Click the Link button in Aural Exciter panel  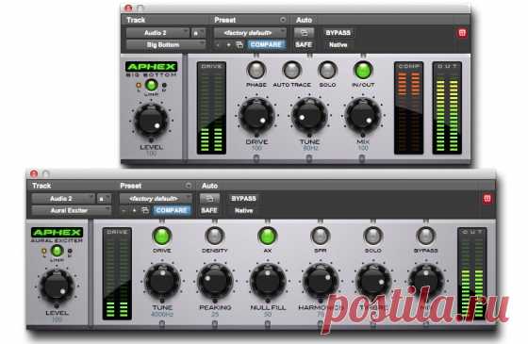[x=57, y=251]
